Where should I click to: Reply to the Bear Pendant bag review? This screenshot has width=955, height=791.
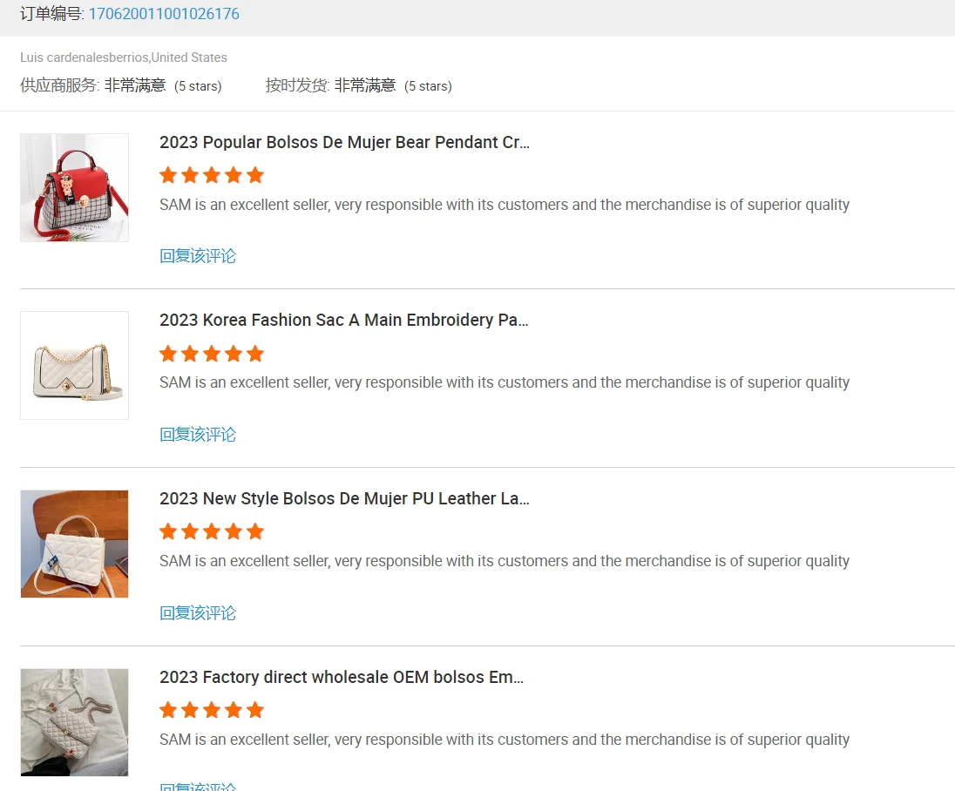[x=198, y=256]
